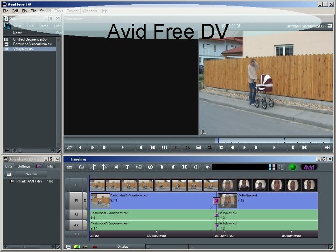Open the File menu
Image resolution: width=336 pixels, height=252 pixels.
pos(6,11)
